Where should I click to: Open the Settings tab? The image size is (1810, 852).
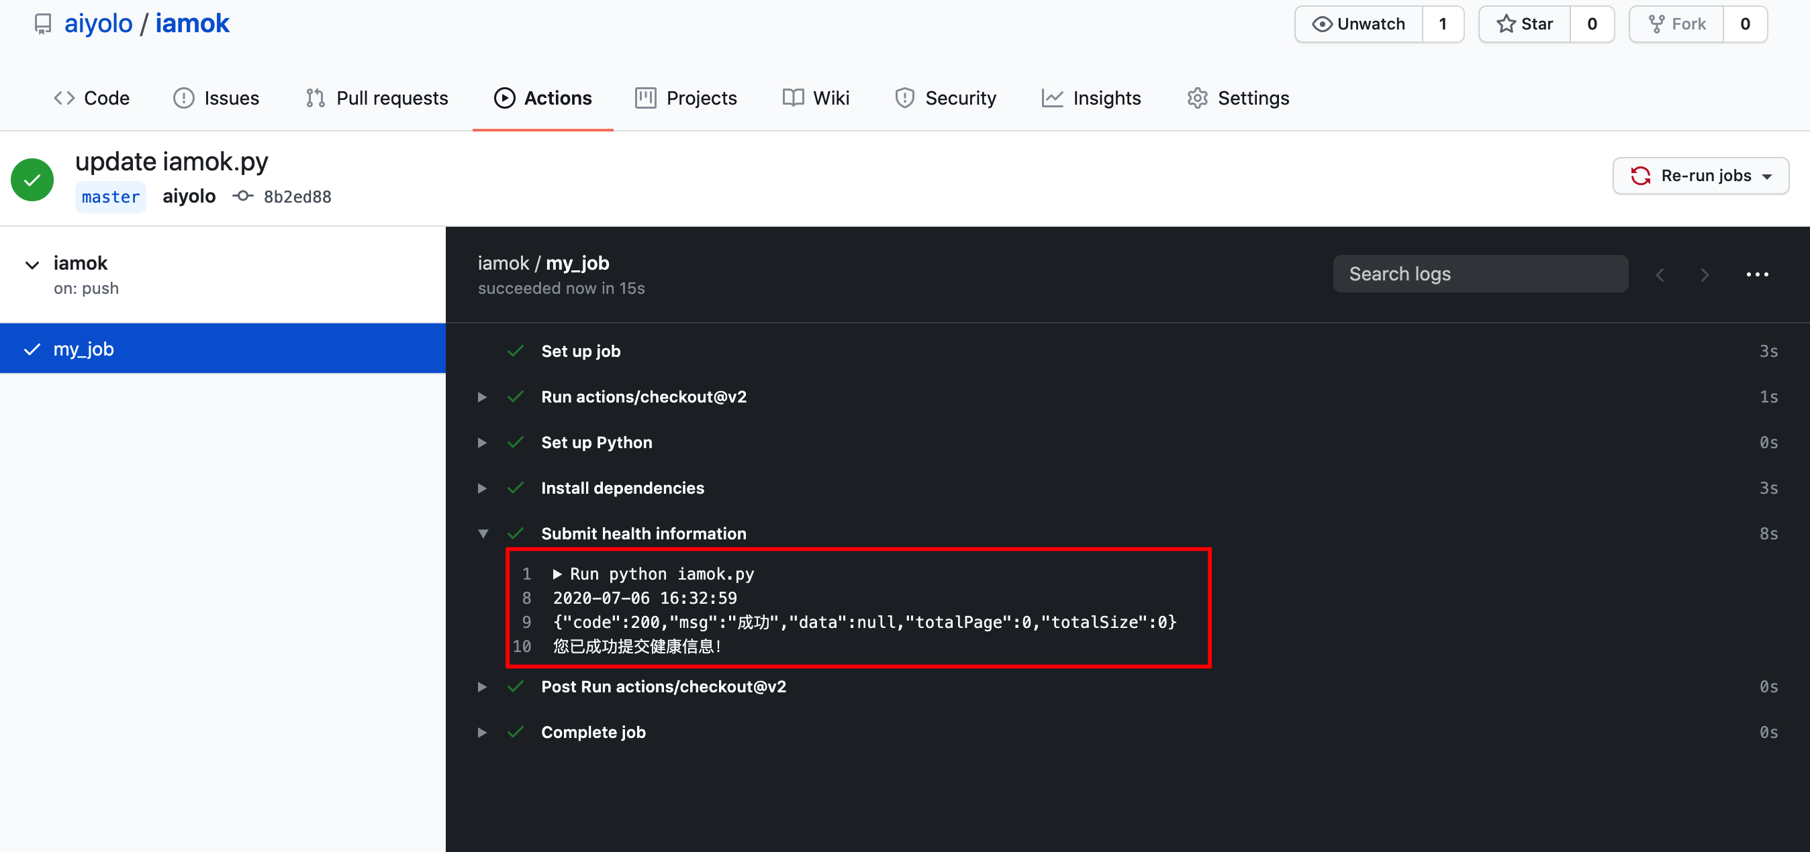pyautogui.click(x=1238, y=99)
